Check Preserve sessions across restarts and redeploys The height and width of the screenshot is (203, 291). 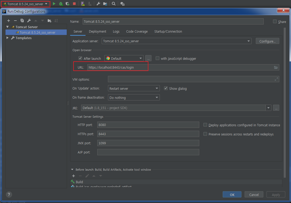click(x=205, y=134)
